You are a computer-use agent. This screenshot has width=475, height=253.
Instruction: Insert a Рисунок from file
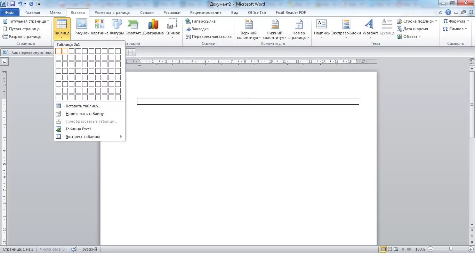tap(82, 27)
